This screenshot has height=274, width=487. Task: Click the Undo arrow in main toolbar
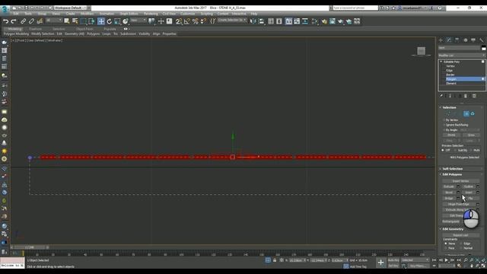[5, 21]
